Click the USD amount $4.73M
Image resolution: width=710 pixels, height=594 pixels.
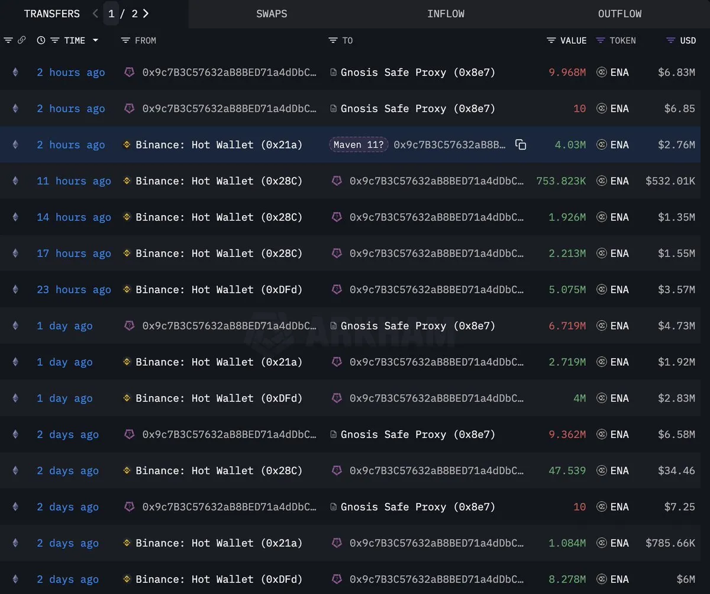tap(677, 326)
